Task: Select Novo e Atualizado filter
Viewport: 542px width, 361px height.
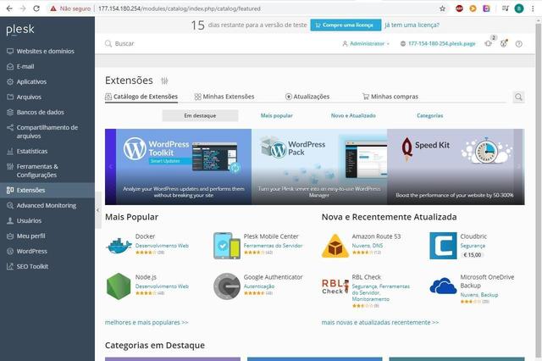Action: 353,115
